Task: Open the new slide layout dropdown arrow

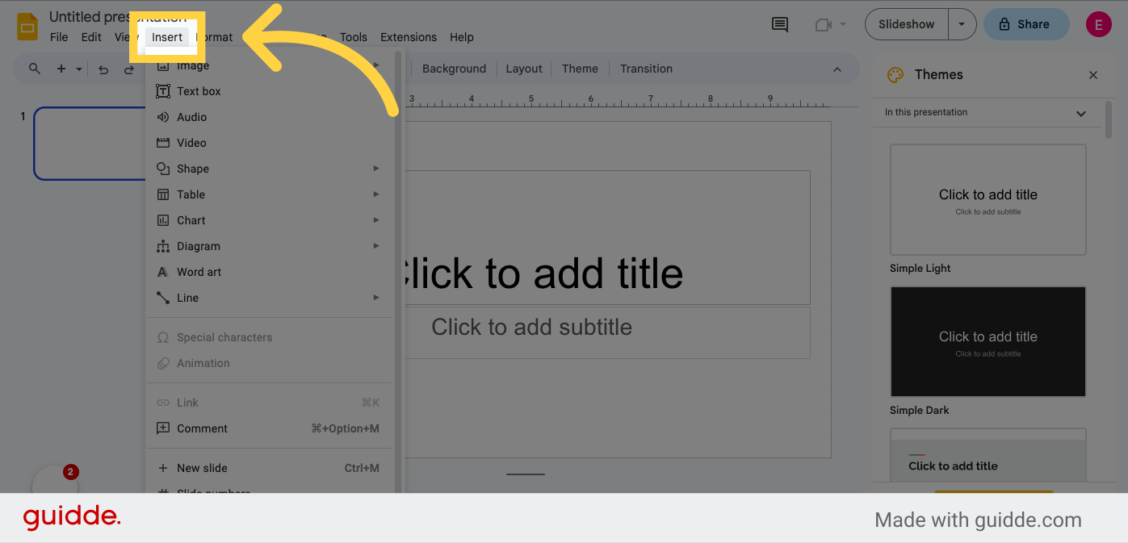Action: pos(79,69)
